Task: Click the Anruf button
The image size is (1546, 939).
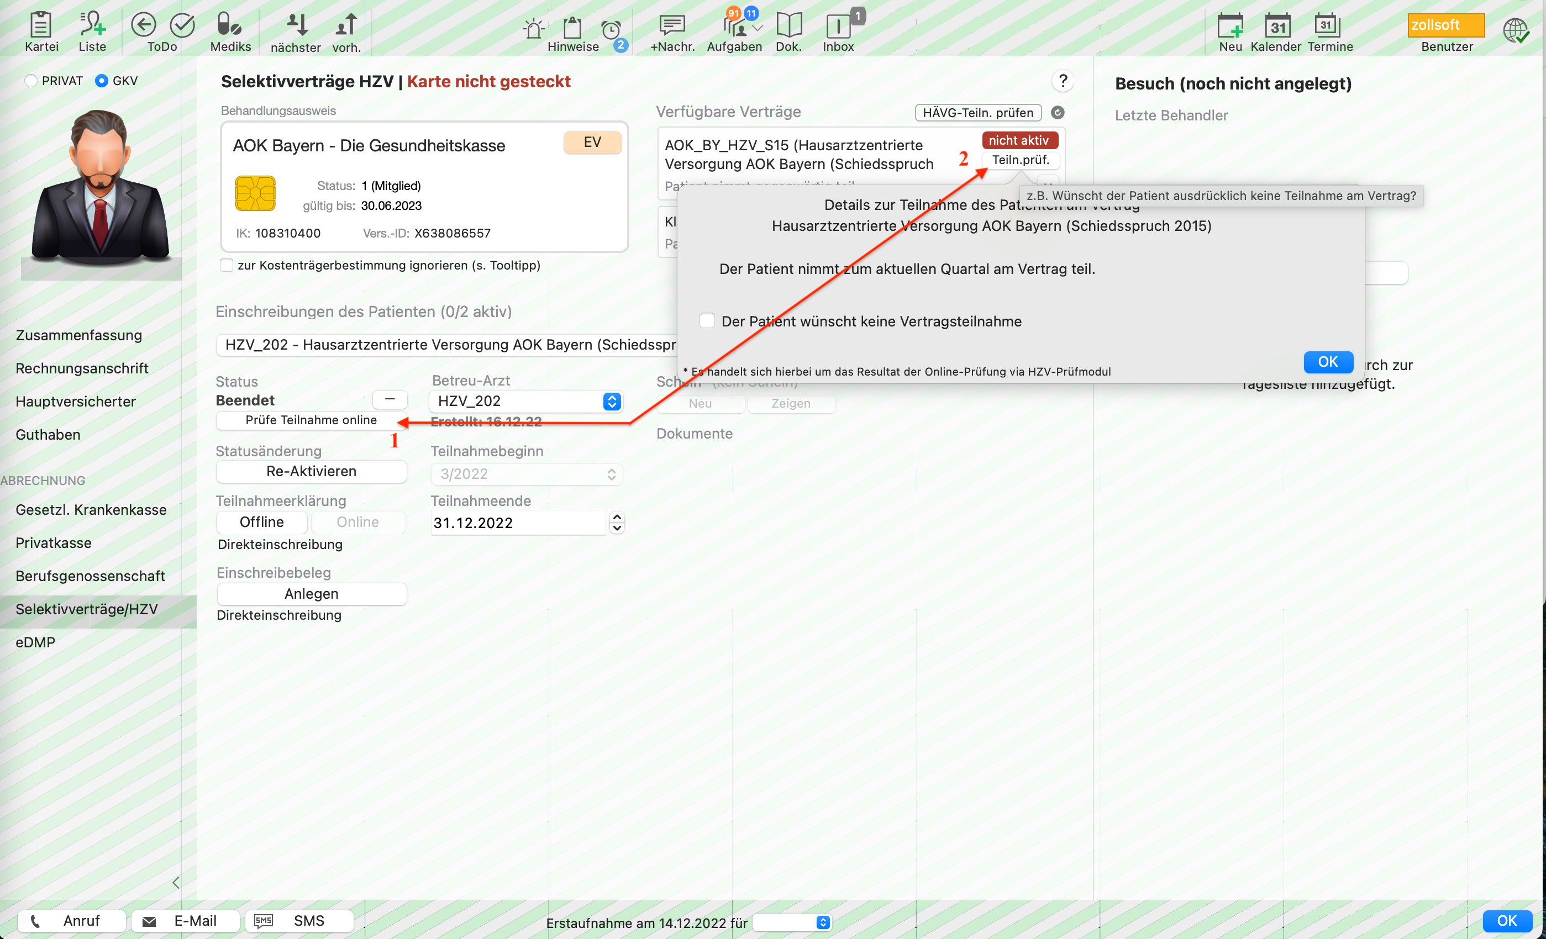Action: click(71, 920)
